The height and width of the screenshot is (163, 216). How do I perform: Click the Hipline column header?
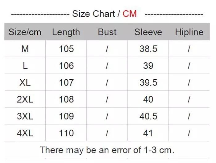pyautogui.click(x=189, y=32)
